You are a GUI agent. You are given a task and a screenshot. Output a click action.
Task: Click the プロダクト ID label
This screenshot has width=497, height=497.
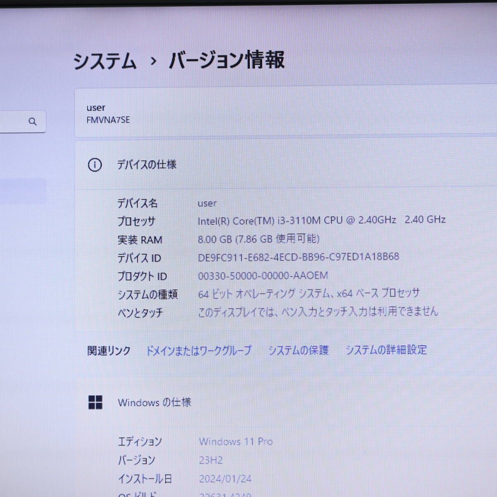[x=142, y=276]
